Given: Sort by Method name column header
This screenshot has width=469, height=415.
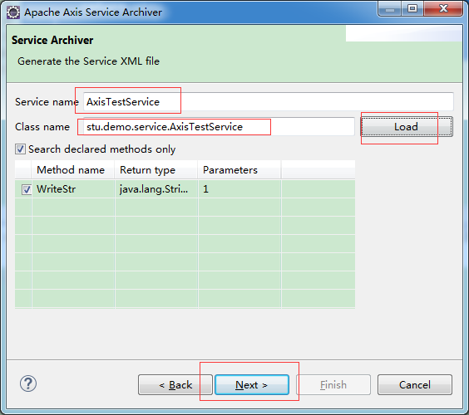Looking at the screenshot, I should click(72, 170).
